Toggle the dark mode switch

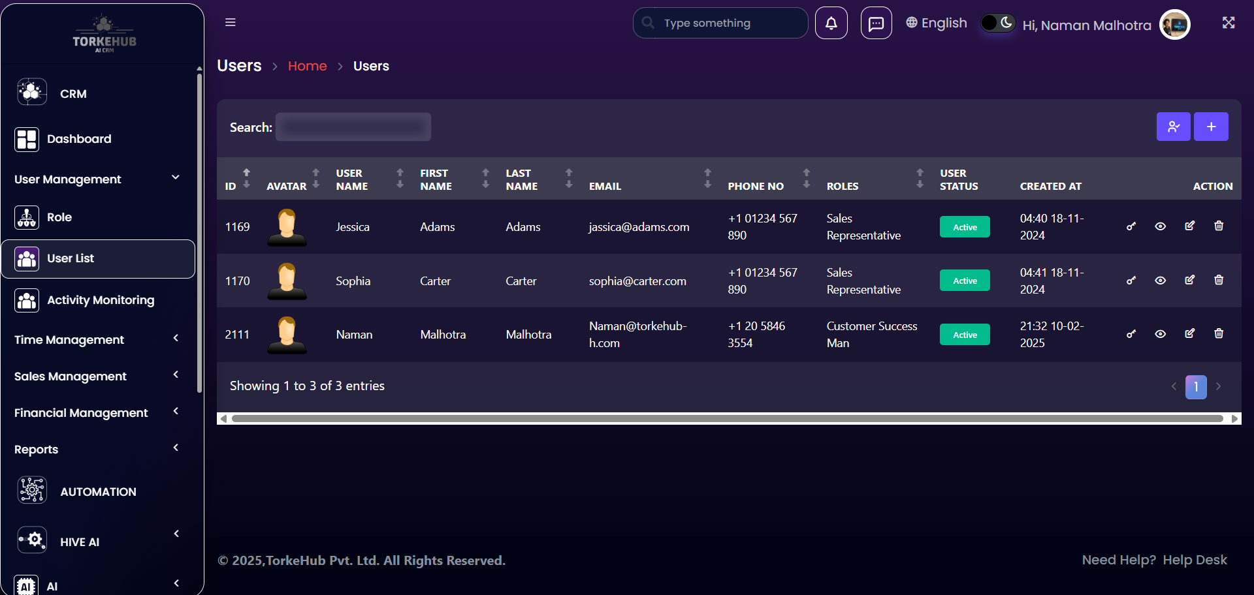[997, 23]
